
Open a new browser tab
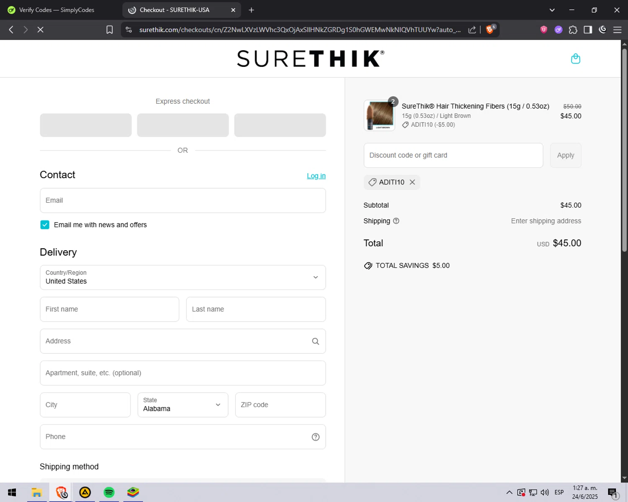[x=251, y=10]
